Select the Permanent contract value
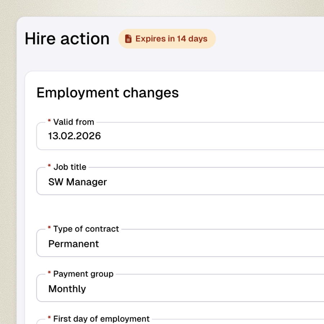 tap(73, 243)
